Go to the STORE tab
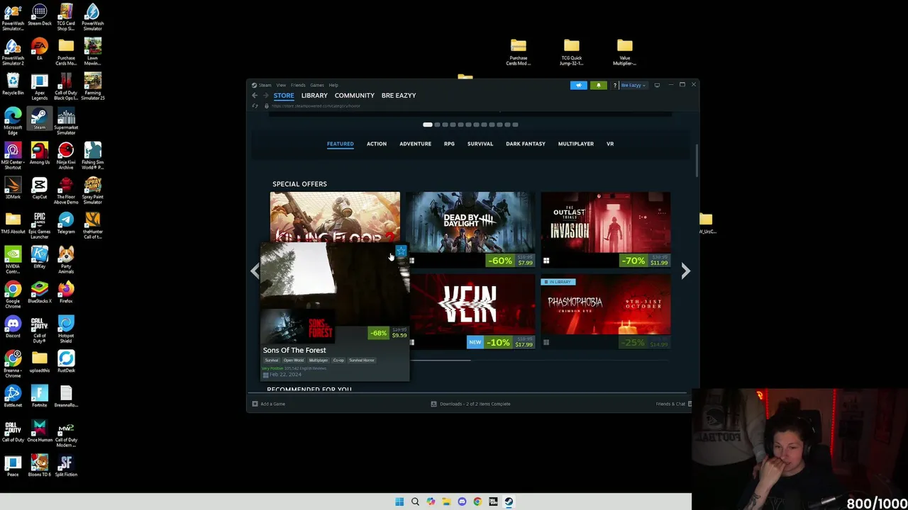The width and height of the screenshot is (908, 510). pos(284,96)
